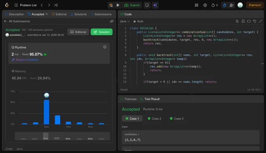Screen dimensions: 266x153
Task: Go back to All Submissions
Action: [x=17, y=21]
